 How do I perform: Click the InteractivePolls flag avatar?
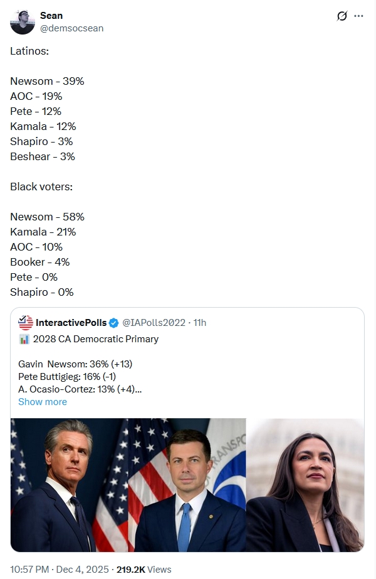[x=26, y=323]
